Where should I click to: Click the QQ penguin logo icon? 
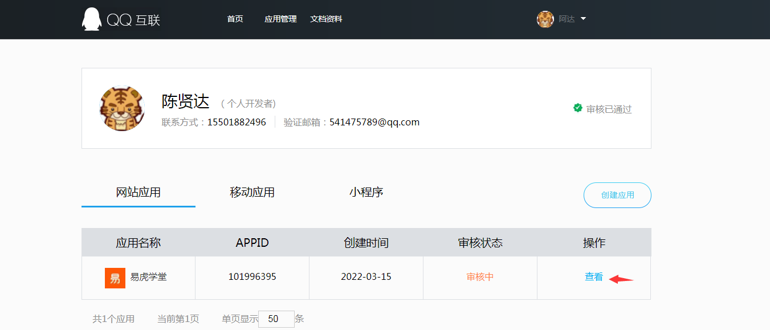tap(91, 19)
